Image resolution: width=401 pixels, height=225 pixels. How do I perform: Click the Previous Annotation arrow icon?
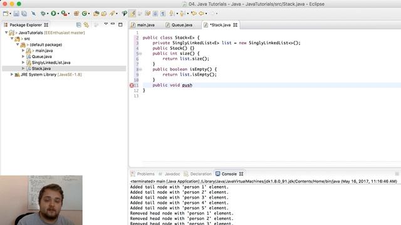182,13
